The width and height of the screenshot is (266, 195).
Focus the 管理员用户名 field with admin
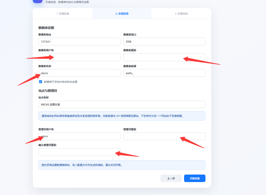click(x=79, y=136)
